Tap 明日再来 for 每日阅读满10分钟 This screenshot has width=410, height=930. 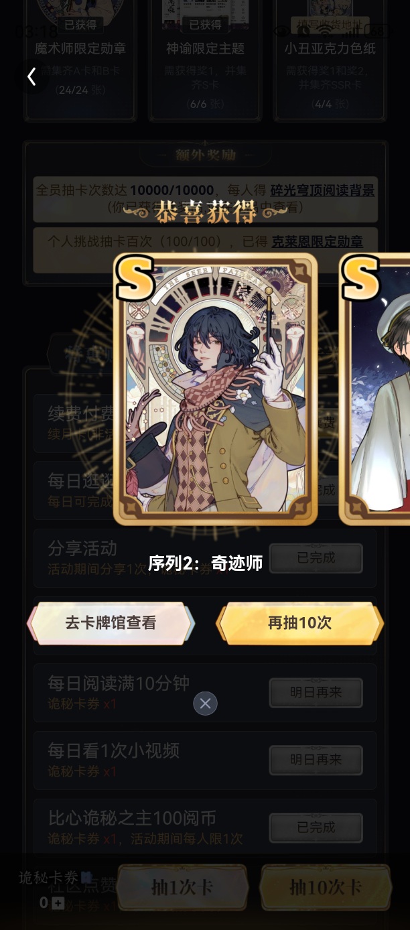(316, 693)
